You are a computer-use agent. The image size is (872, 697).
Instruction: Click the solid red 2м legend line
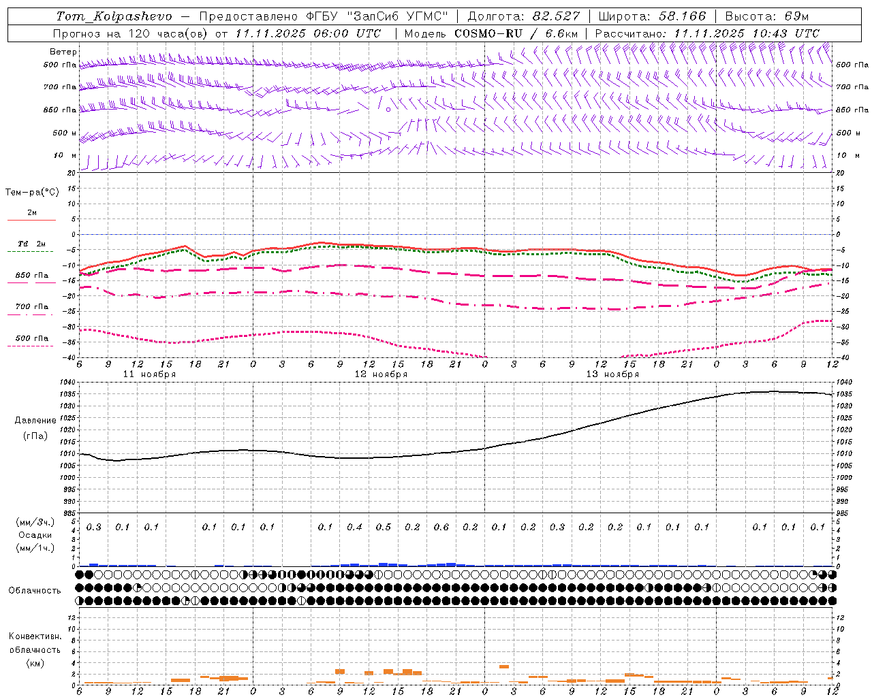(x=31, y=220)
